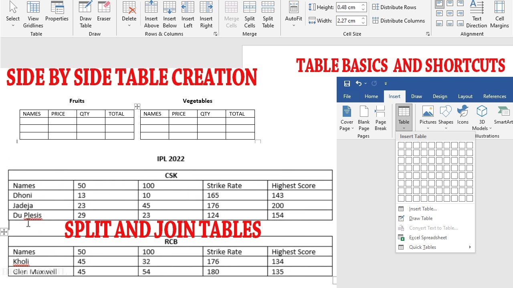Insert a Page Break
The image size is (513, 288).
tap(381, 118)
